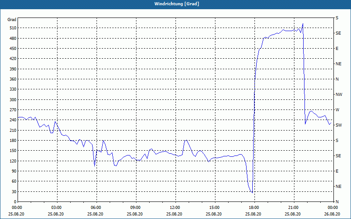Click the 21:00 time axis label
Viewport: 351px width, 219px height.
(x=293, y=208)
